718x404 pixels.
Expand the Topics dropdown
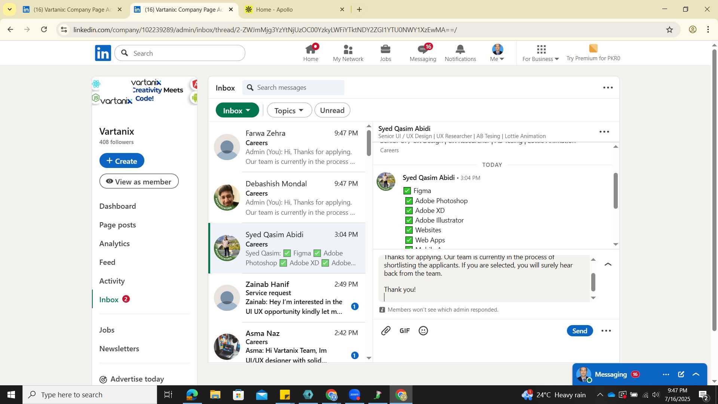click(289, 110)
